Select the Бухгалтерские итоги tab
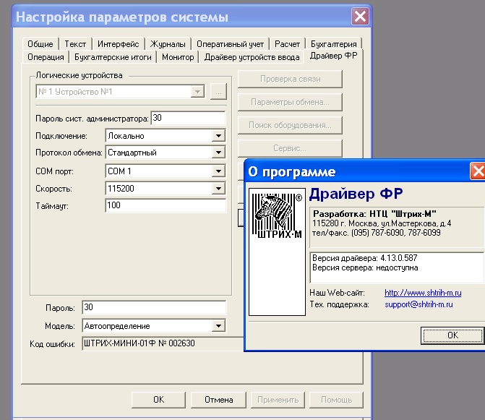The image size is (485, 420). 114,56
